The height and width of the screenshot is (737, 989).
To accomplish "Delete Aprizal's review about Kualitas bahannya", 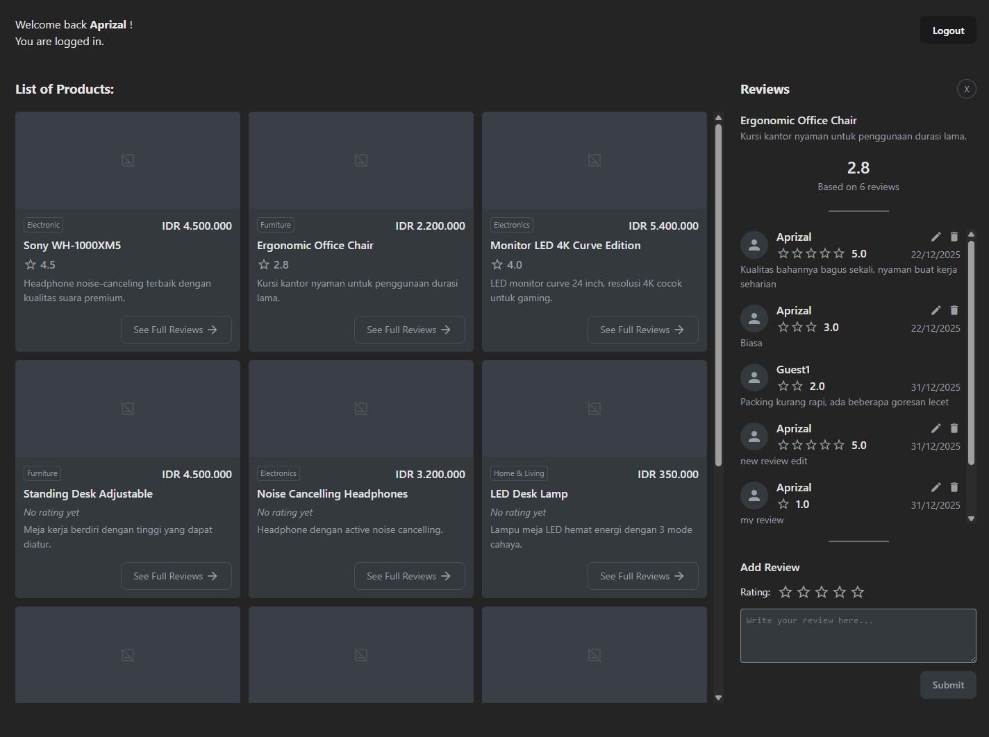I will click(x=954, y=237).
